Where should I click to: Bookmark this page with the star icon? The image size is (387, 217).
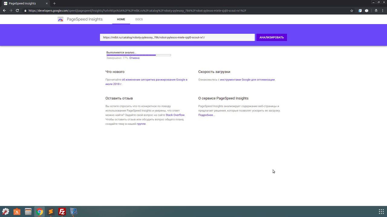(x=352, y=11)
